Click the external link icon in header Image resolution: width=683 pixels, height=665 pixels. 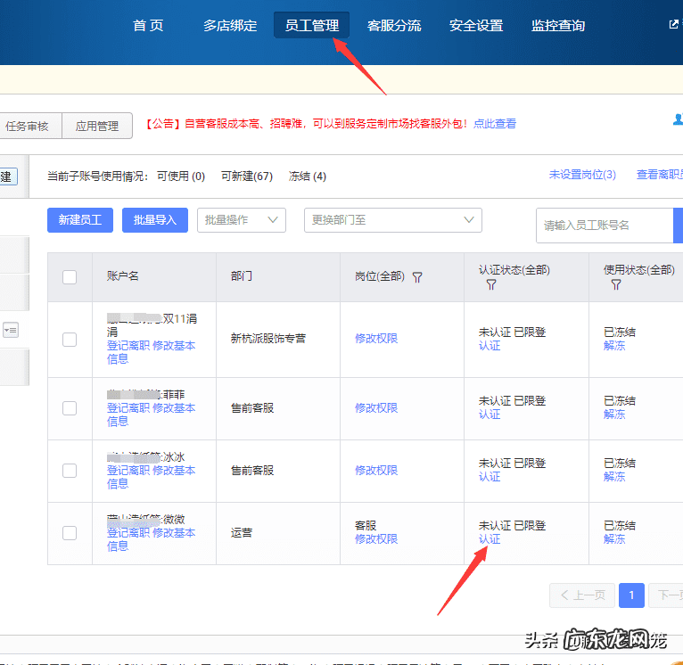click(x=674, y=25)
